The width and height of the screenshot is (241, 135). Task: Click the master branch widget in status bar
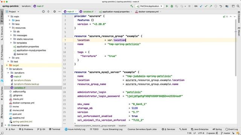226,133
